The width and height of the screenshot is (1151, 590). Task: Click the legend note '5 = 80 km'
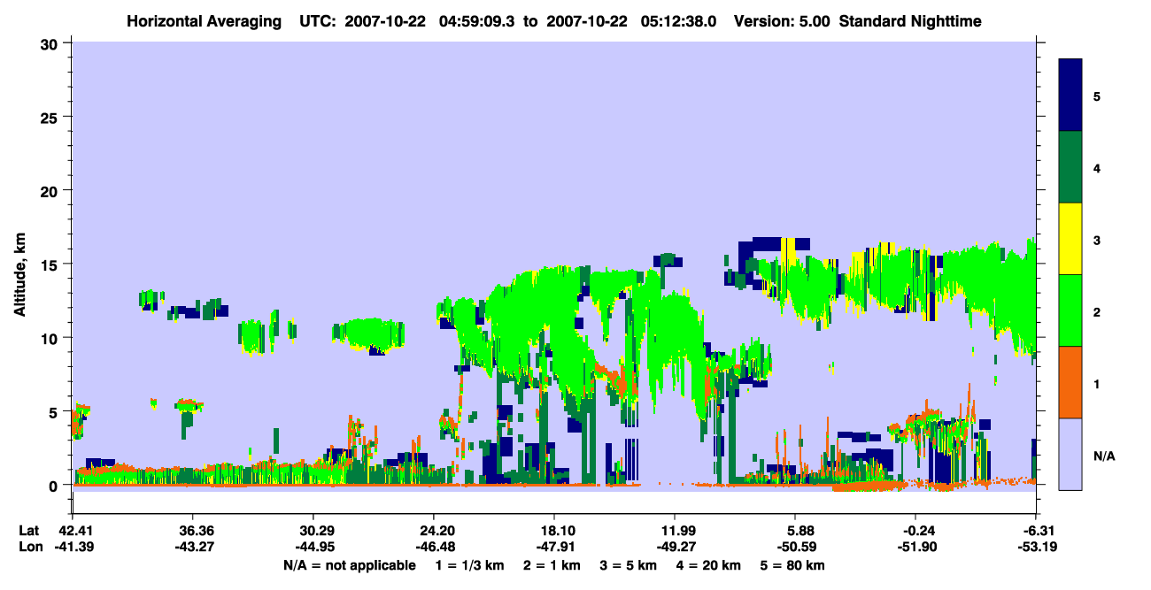click(792, 565)
